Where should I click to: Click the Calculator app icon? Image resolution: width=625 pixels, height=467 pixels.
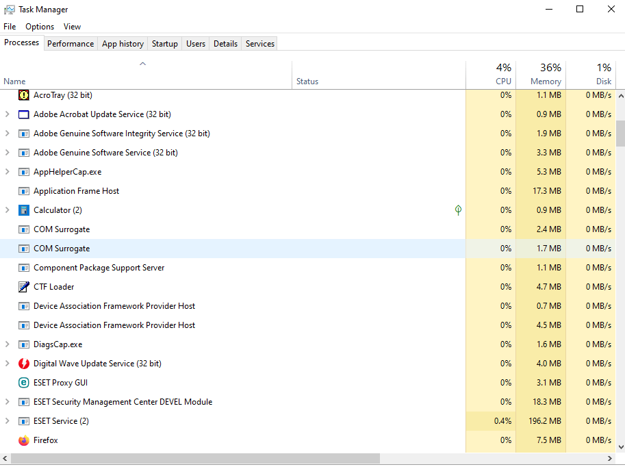24,210
